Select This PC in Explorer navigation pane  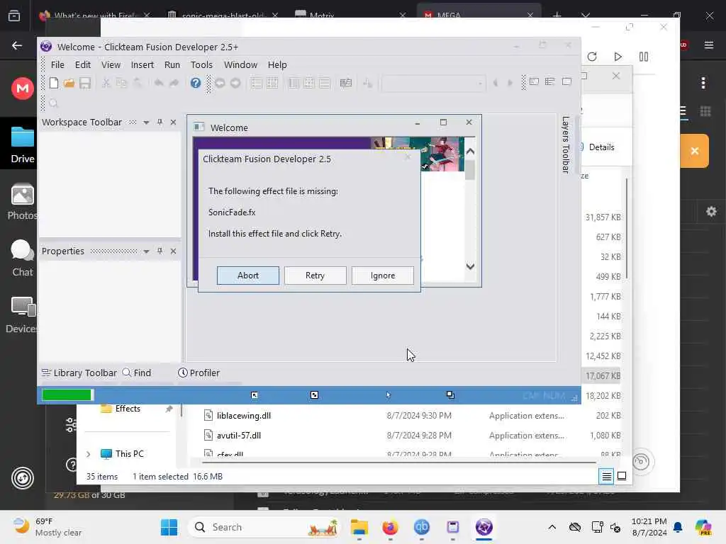pos(130,454)
